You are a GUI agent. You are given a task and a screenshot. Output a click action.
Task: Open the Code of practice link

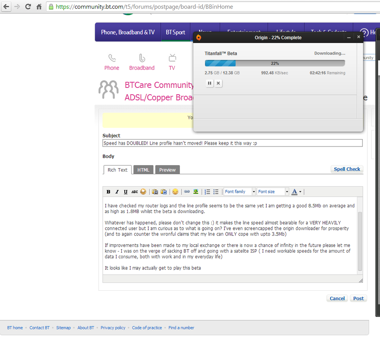pos(147,328)
